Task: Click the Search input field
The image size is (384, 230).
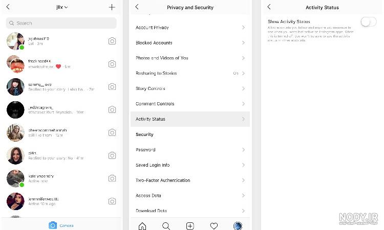Action: click(61, 23)
